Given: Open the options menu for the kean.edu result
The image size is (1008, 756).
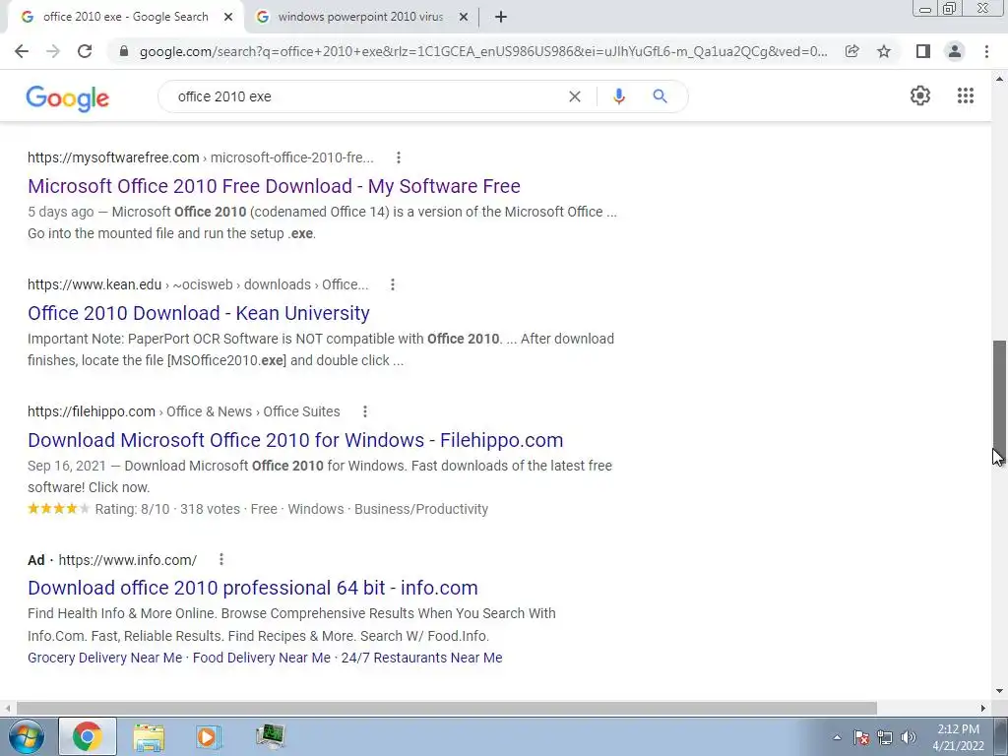Looking at the screenshot, I should click(x=393, y=284).
